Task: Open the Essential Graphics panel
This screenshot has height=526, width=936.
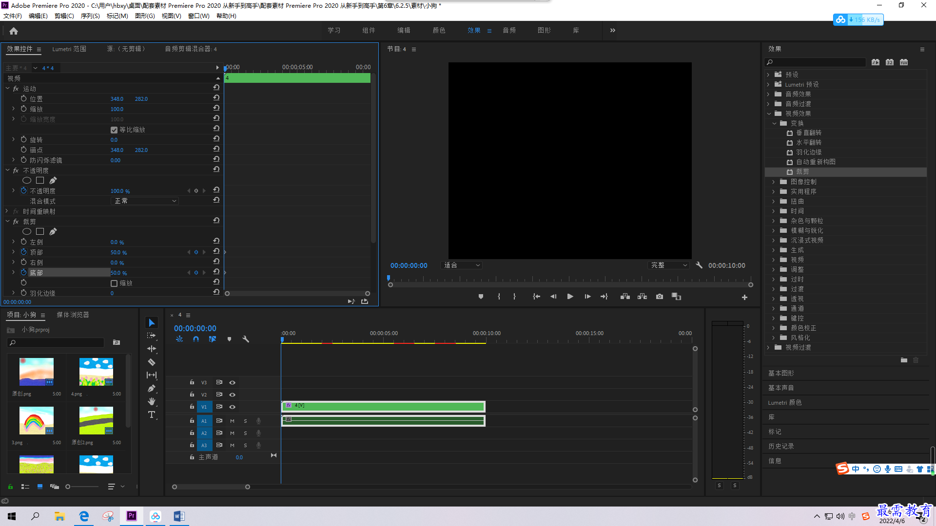Action: point(781,373)
